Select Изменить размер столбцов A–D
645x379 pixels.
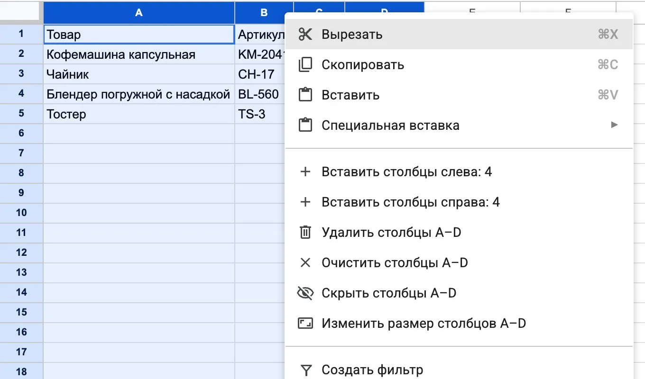[x=459, y=323]
